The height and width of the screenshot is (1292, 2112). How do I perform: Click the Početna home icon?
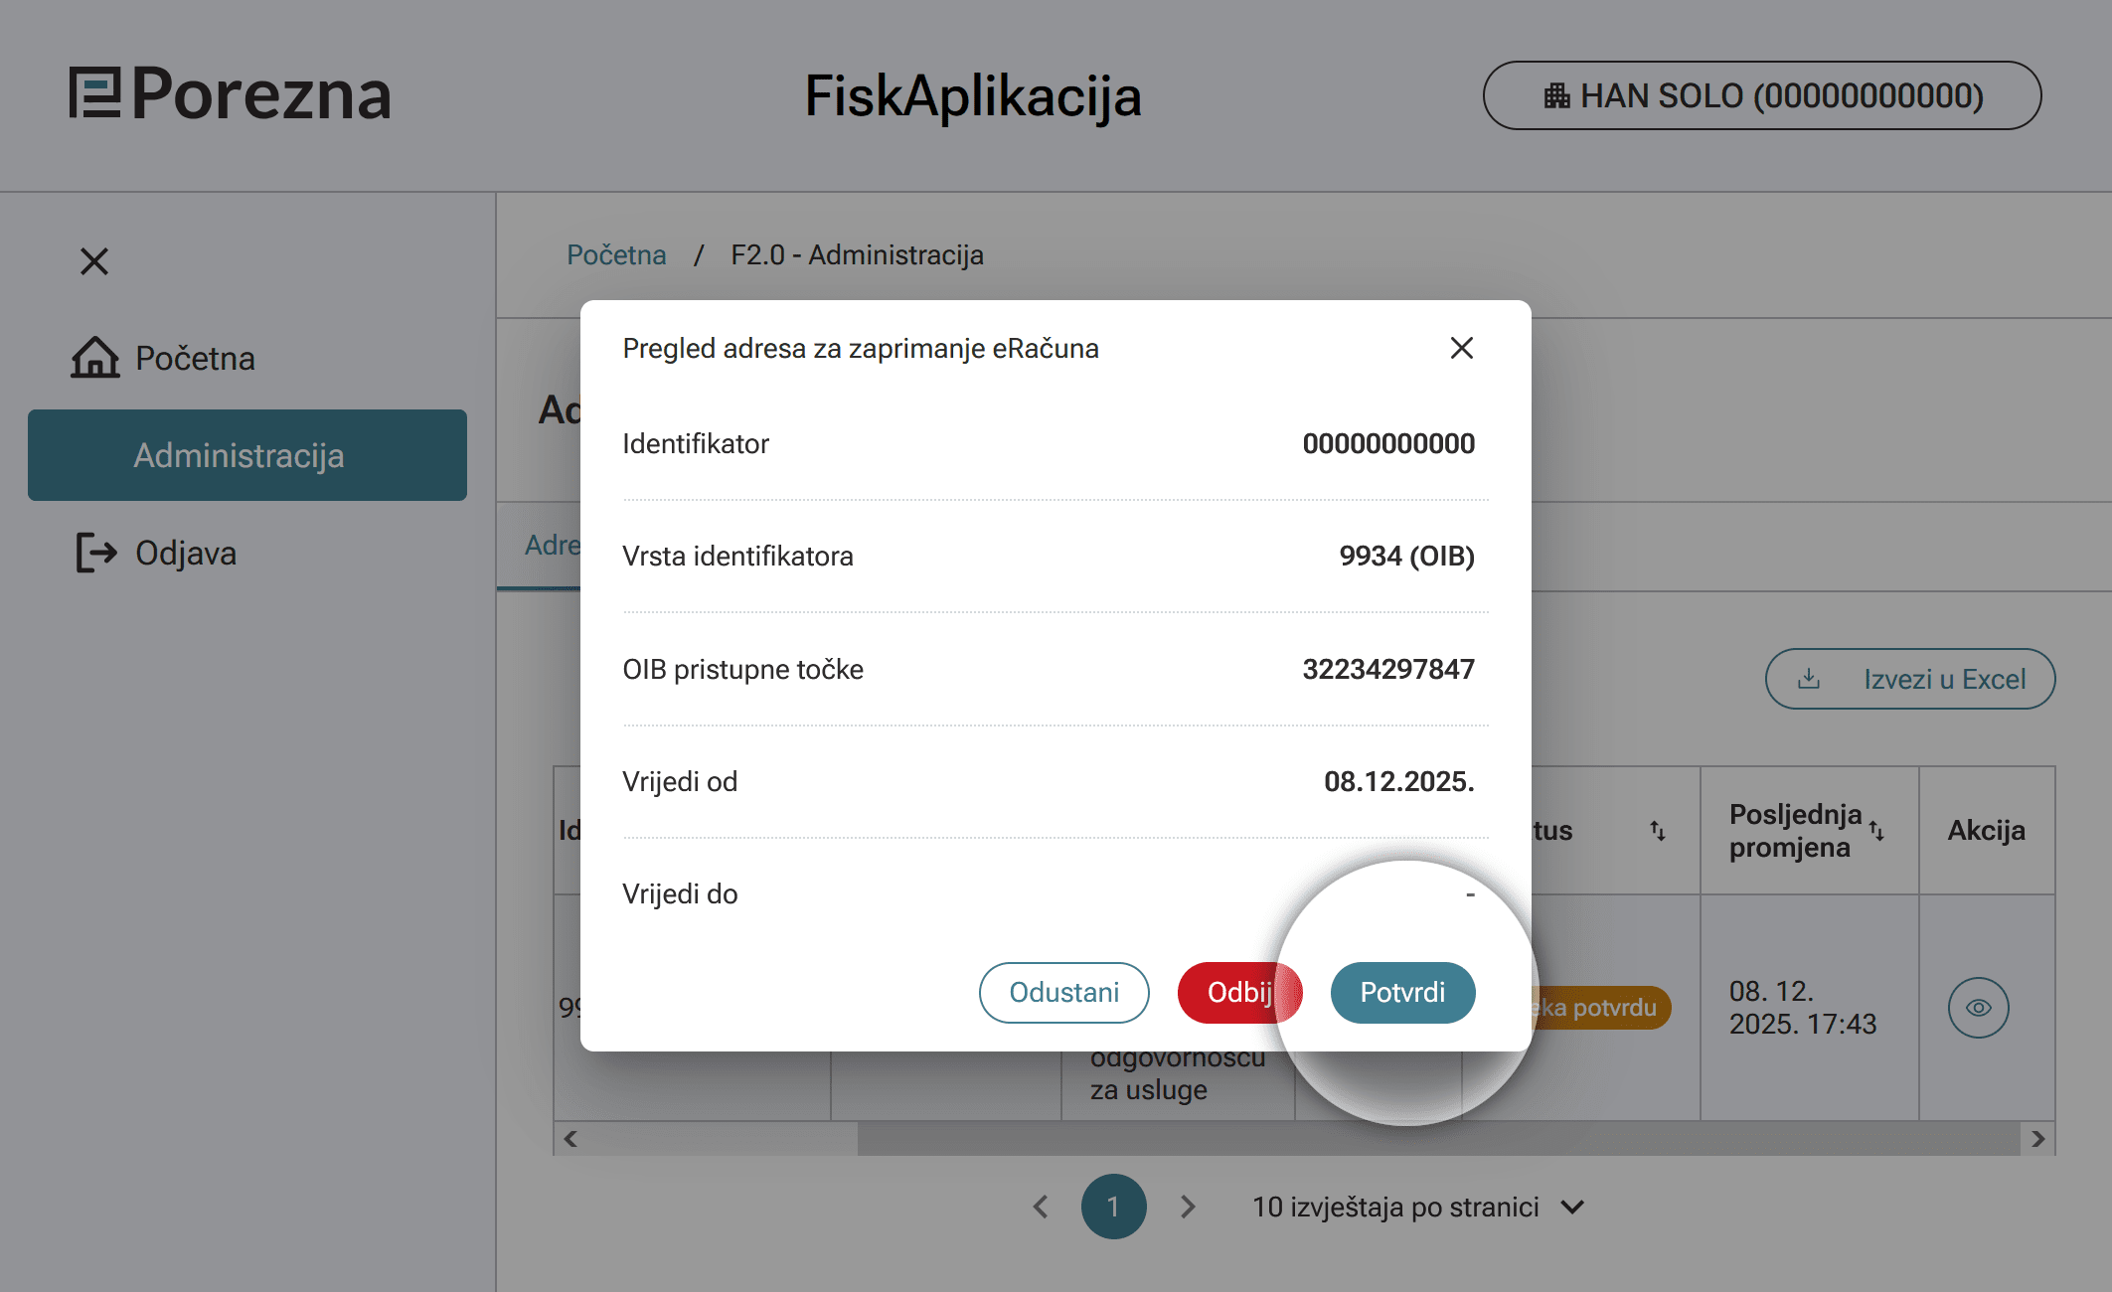point(95,358)
